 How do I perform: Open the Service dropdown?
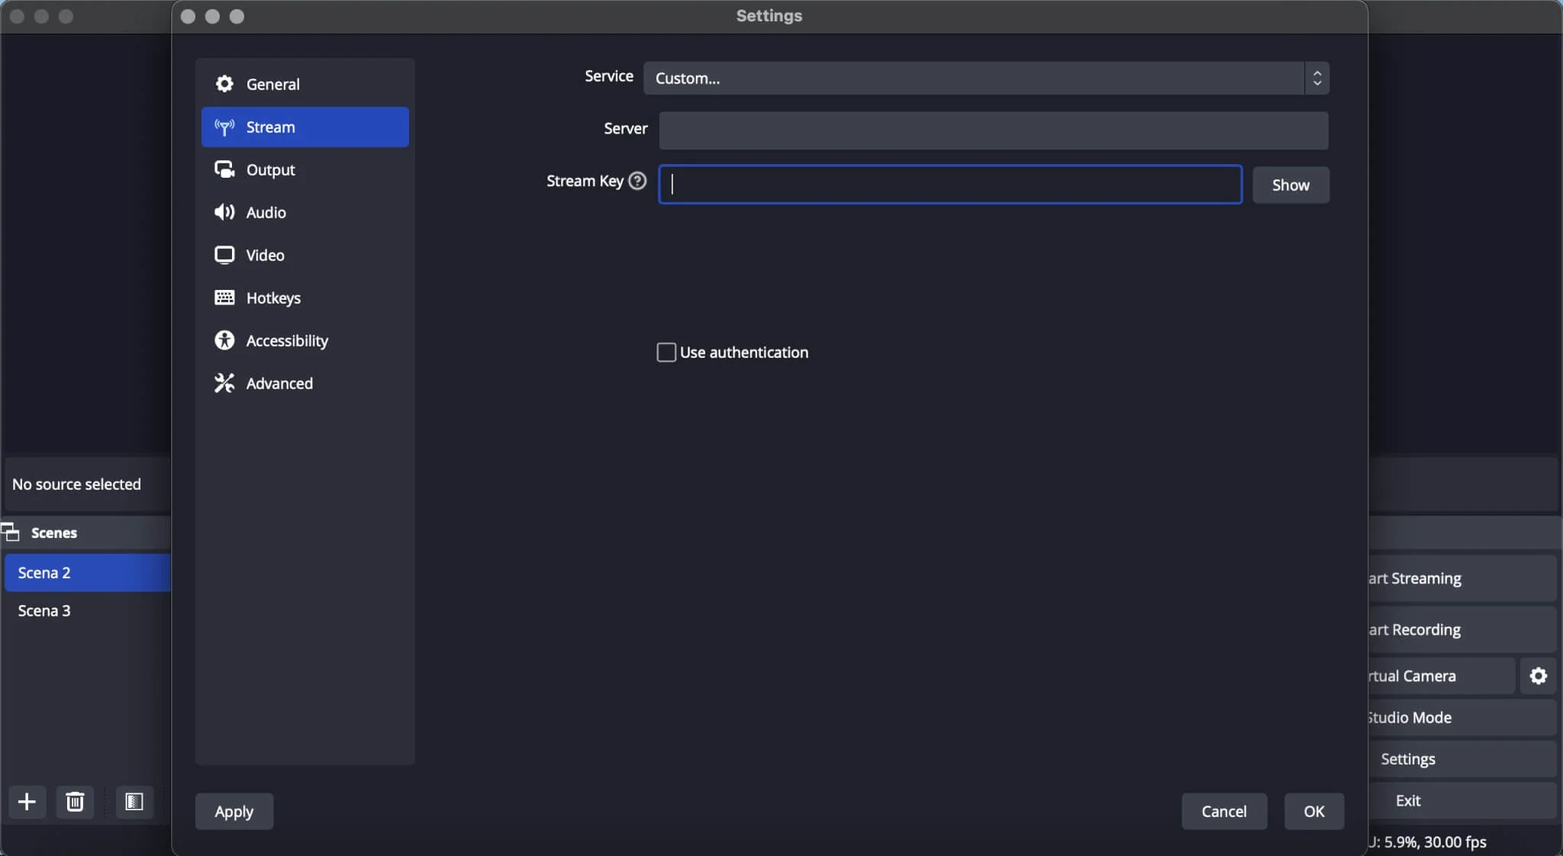(986, 78)
